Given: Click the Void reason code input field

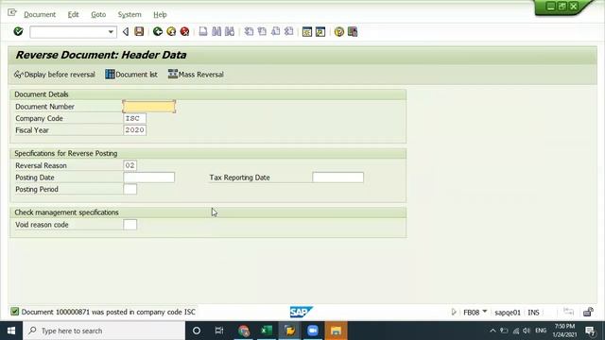Looking at the screenshot, I should (x=130, y=225).
